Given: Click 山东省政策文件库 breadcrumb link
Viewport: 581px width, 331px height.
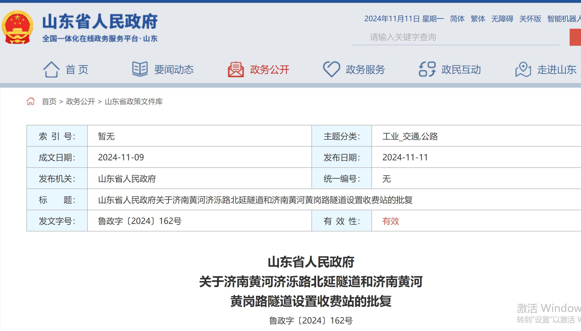Looking at the screenshot, I should [x=134, y=101].
